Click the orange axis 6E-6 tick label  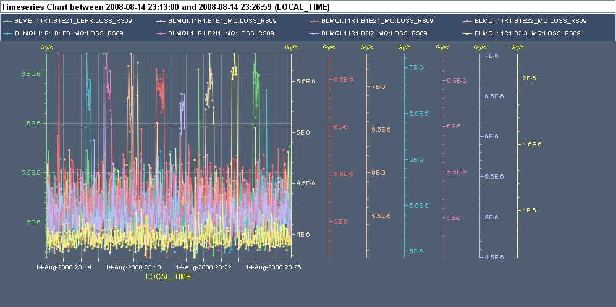[x=378, y=173]
